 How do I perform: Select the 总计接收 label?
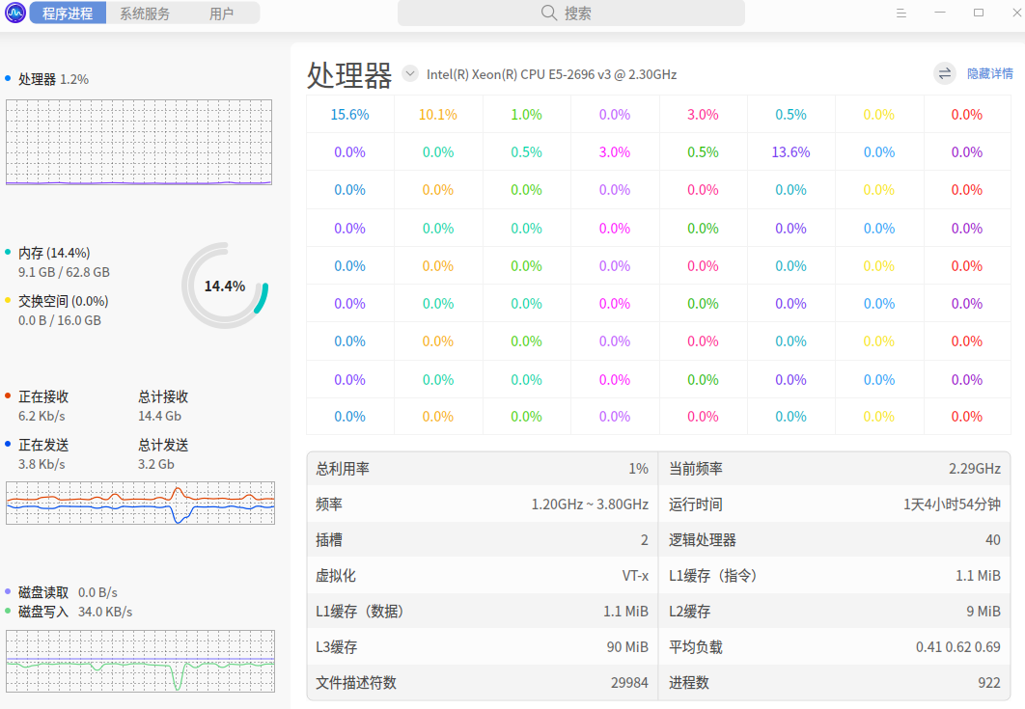coord(163,396)
